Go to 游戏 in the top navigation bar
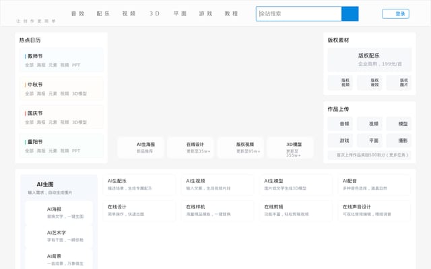Image resolution: width=431 pixels, height=269 pixels. [205, 13]
